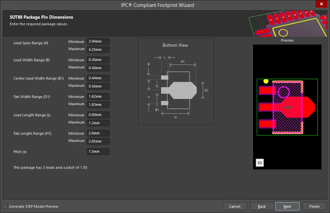Screen dimensions: 330x213
Task: Click the 'SOT89 Package Pin Dimensions' heading
Action: 41,17
